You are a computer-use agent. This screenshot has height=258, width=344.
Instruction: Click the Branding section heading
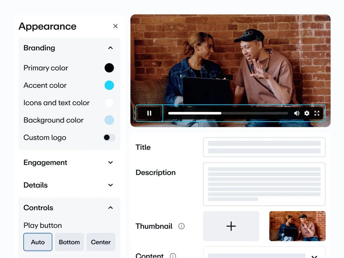pos(39,48)
